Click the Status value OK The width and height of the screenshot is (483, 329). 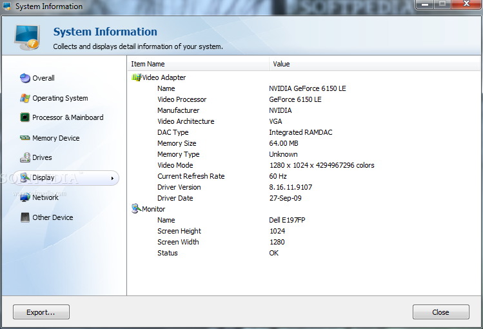coord(273,253)
